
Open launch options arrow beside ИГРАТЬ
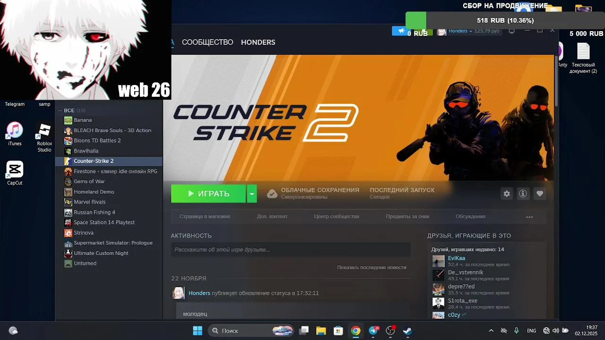point(252,194)
